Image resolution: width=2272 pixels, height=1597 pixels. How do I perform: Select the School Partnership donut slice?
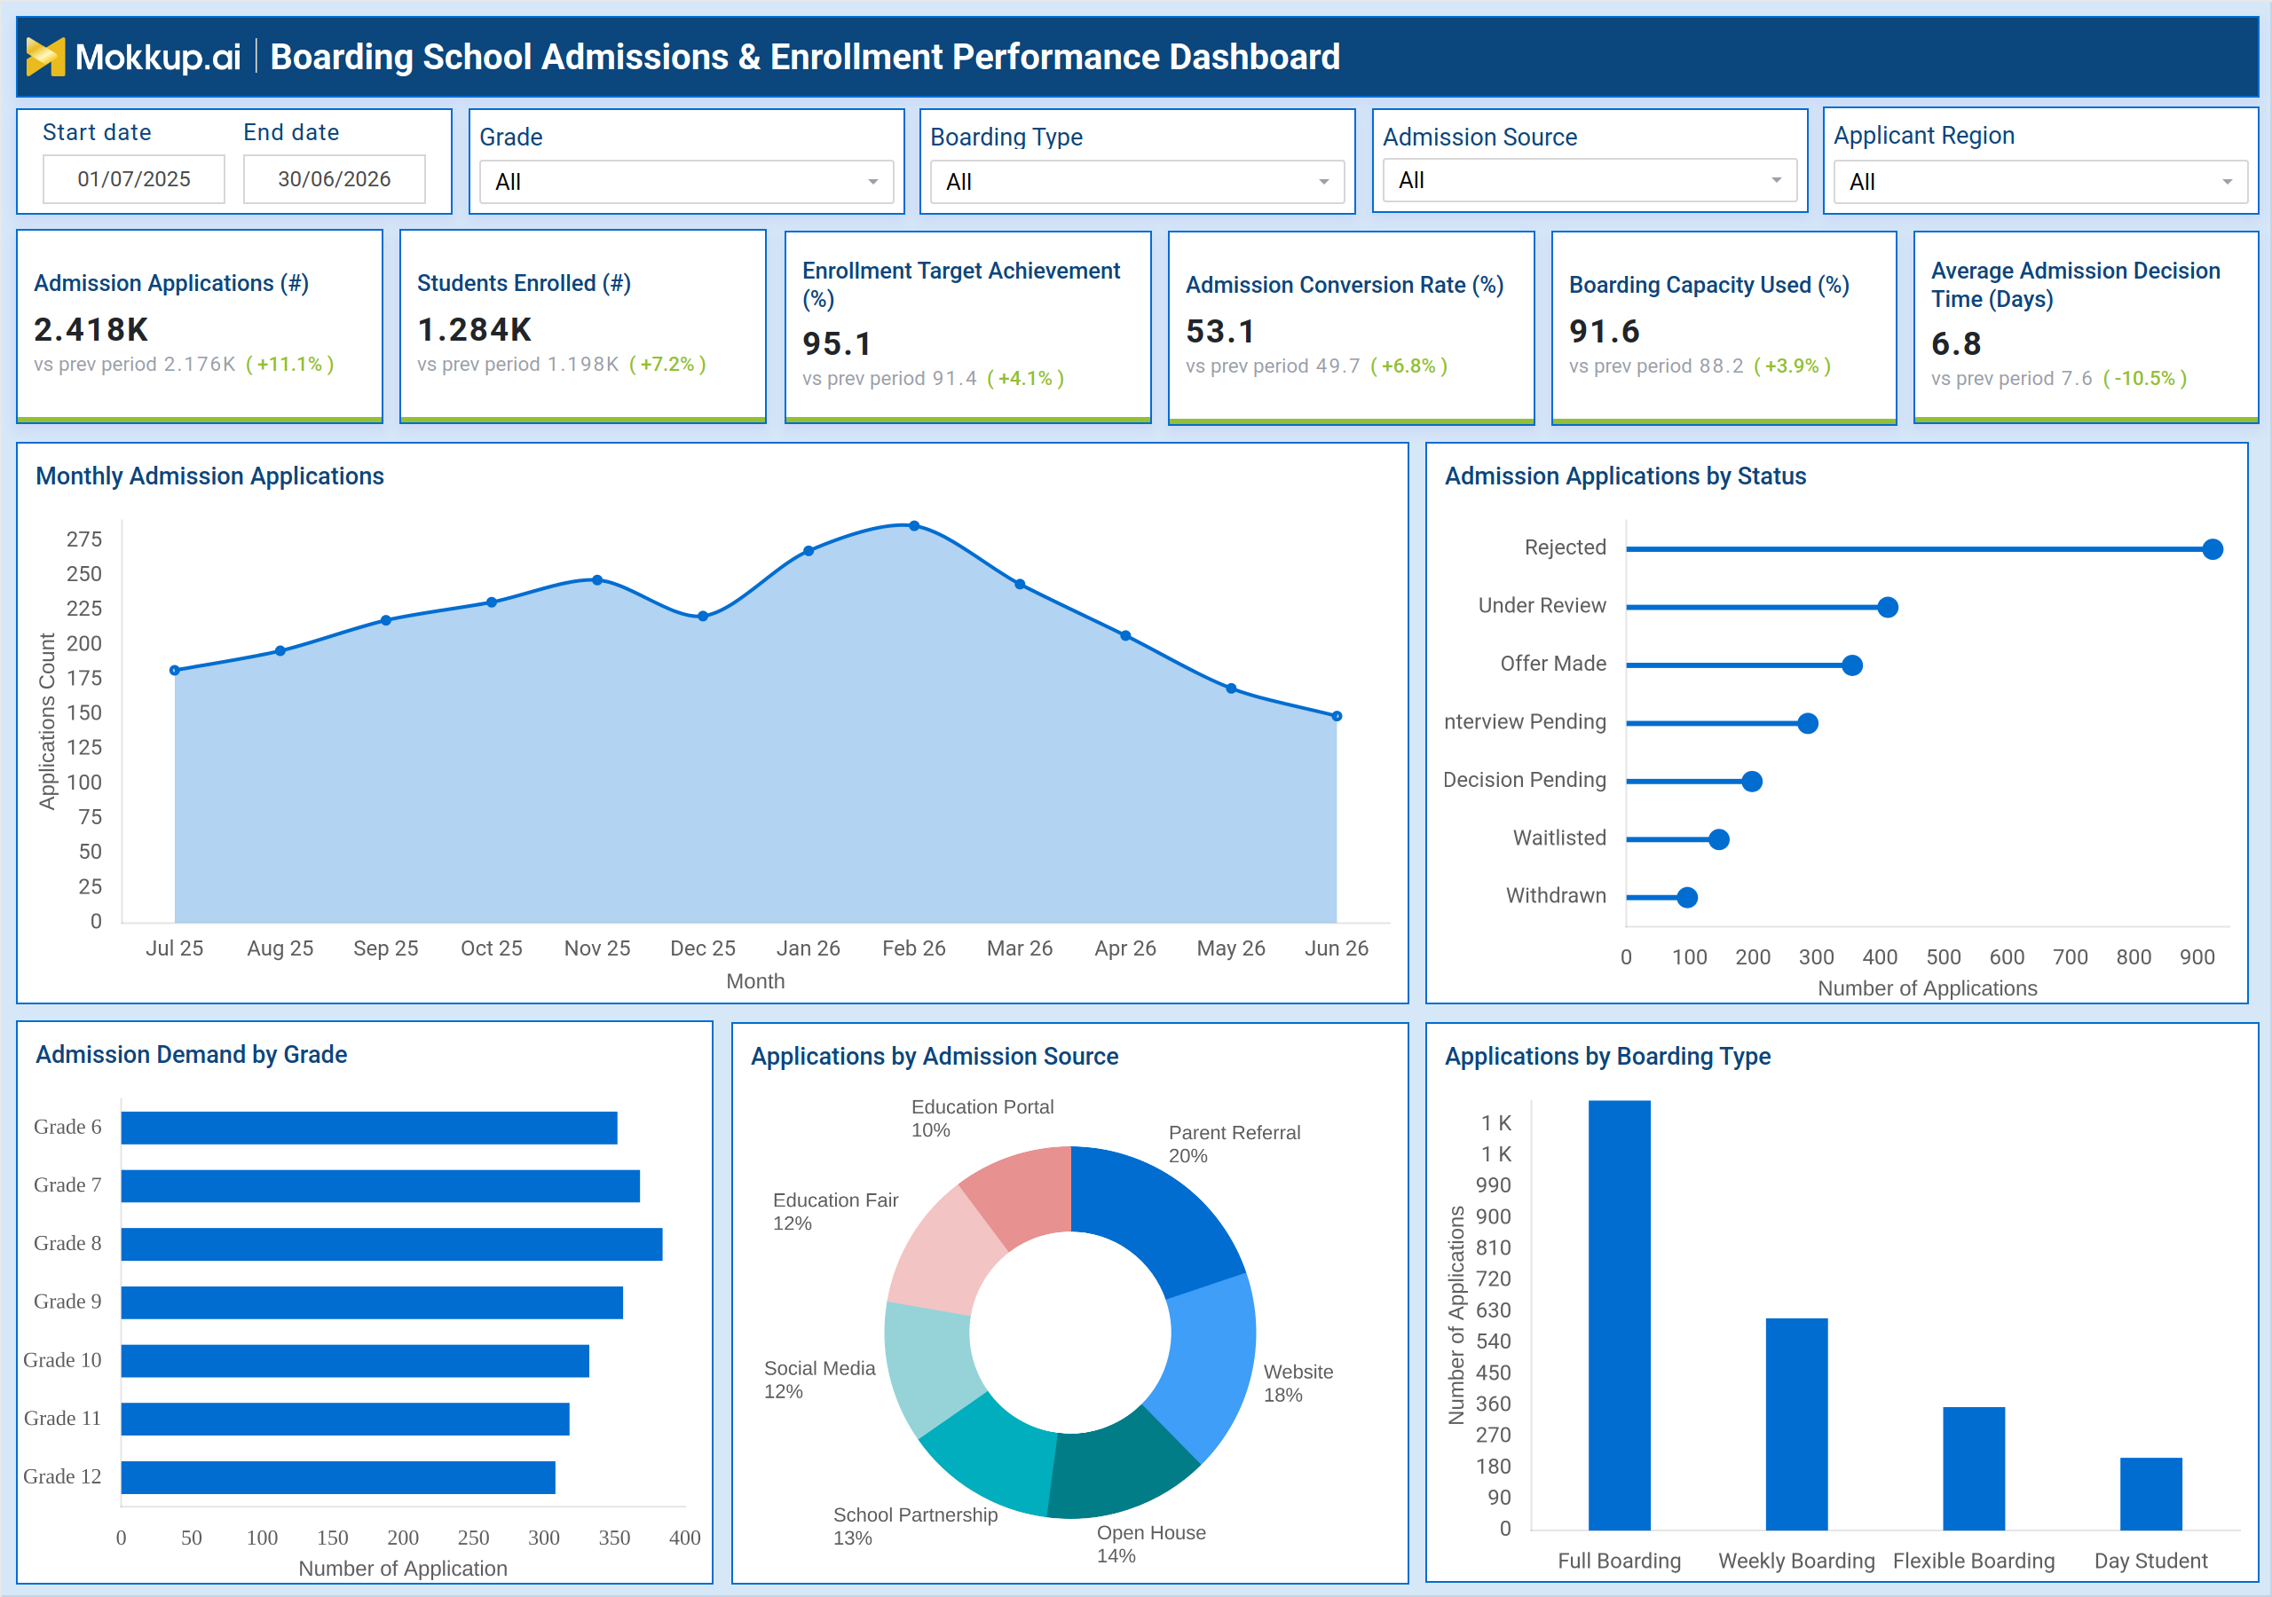990,1450
